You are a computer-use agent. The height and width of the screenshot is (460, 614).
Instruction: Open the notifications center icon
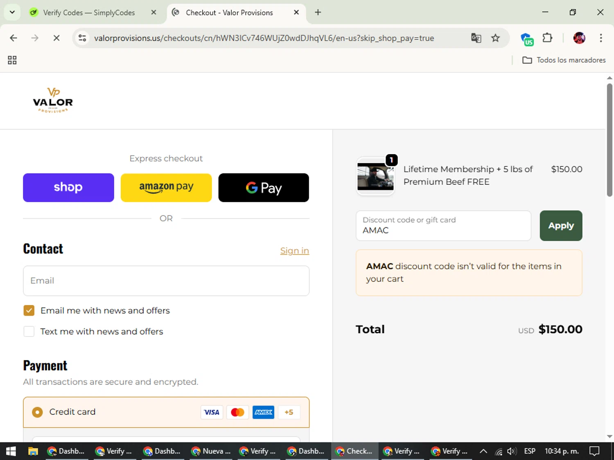click(594, 451)
